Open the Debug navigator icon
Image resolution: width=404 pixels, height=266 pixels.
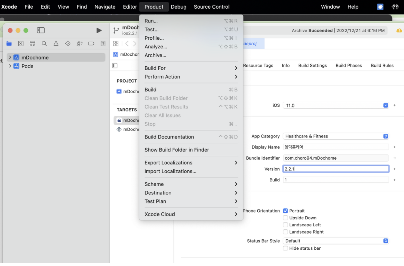[x=79, y=44]
